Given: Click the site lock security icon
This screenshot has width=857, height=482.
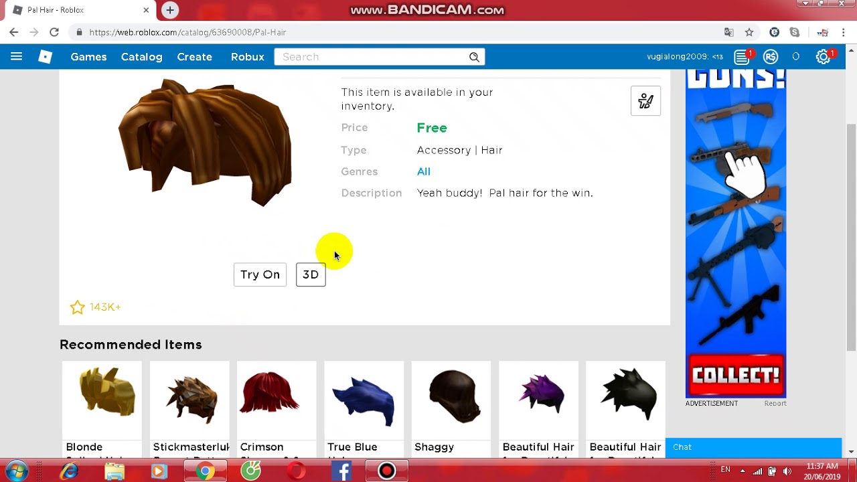Looking at the screenshot, I should [79, 32].
